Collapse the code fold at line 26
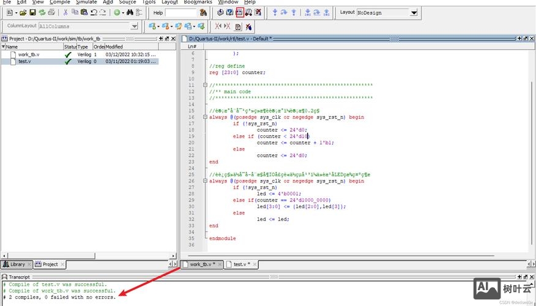Viewport: 536px width, 306px height. pyautogui.click(x=205, y=181)
